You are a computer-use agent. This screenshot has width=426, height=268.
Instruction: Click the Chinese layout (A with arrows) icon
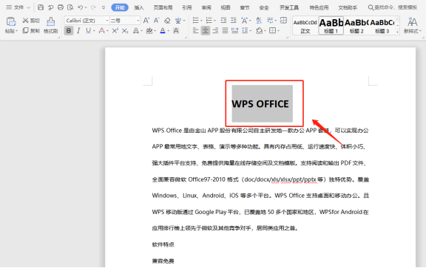tap(245, 21)
